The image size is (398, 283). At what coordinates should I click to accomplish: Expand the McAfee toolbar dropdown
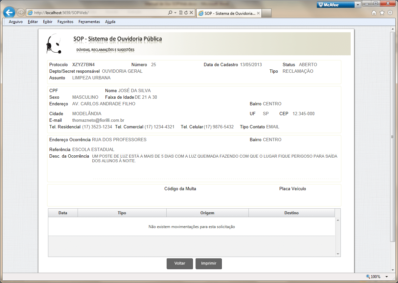(358, 5)
